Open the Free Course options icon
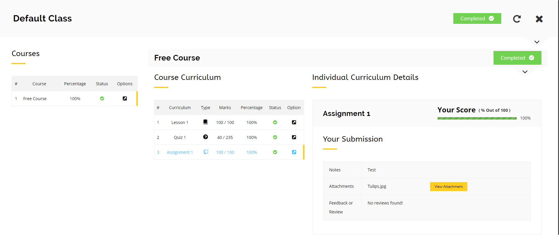The image size is (559, 248). click(x=125, y=99)
